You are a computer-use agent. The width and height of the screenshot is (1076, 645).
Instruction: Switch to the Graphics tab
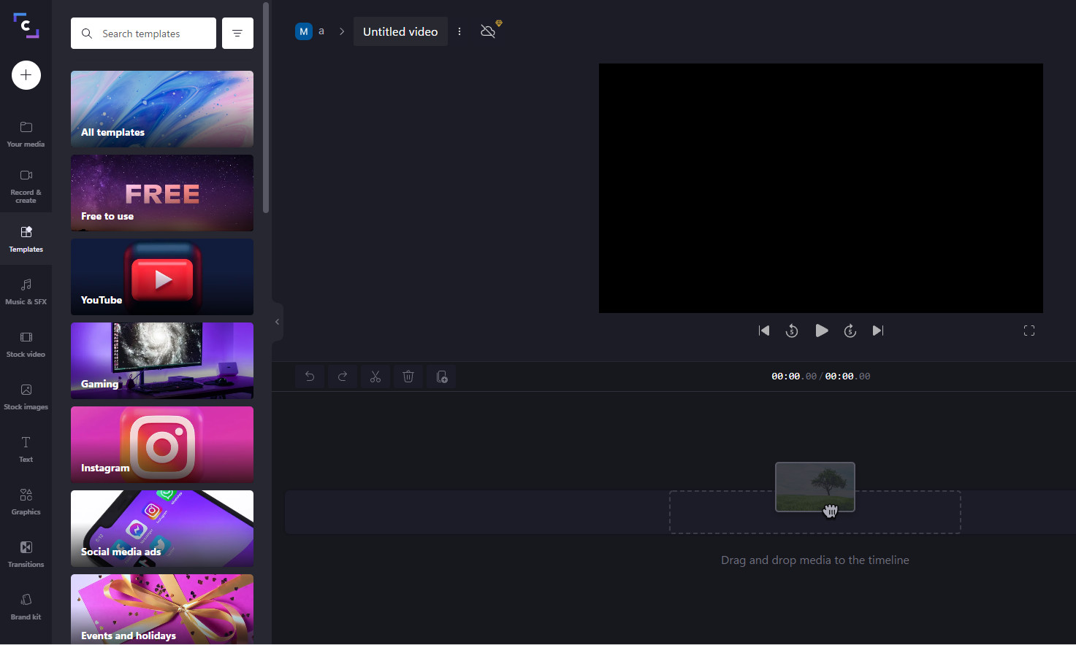[26, 501]
